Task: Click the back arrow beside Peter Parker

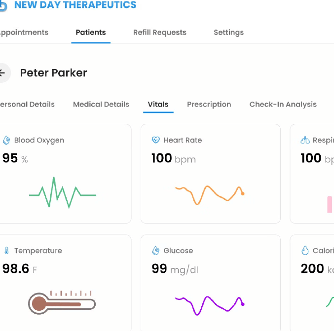Action: pos(2,73)
